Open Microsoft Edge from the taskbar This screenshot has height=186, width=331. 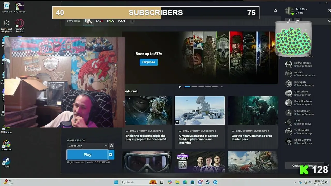pyautogui.click(x=185, y=182)
